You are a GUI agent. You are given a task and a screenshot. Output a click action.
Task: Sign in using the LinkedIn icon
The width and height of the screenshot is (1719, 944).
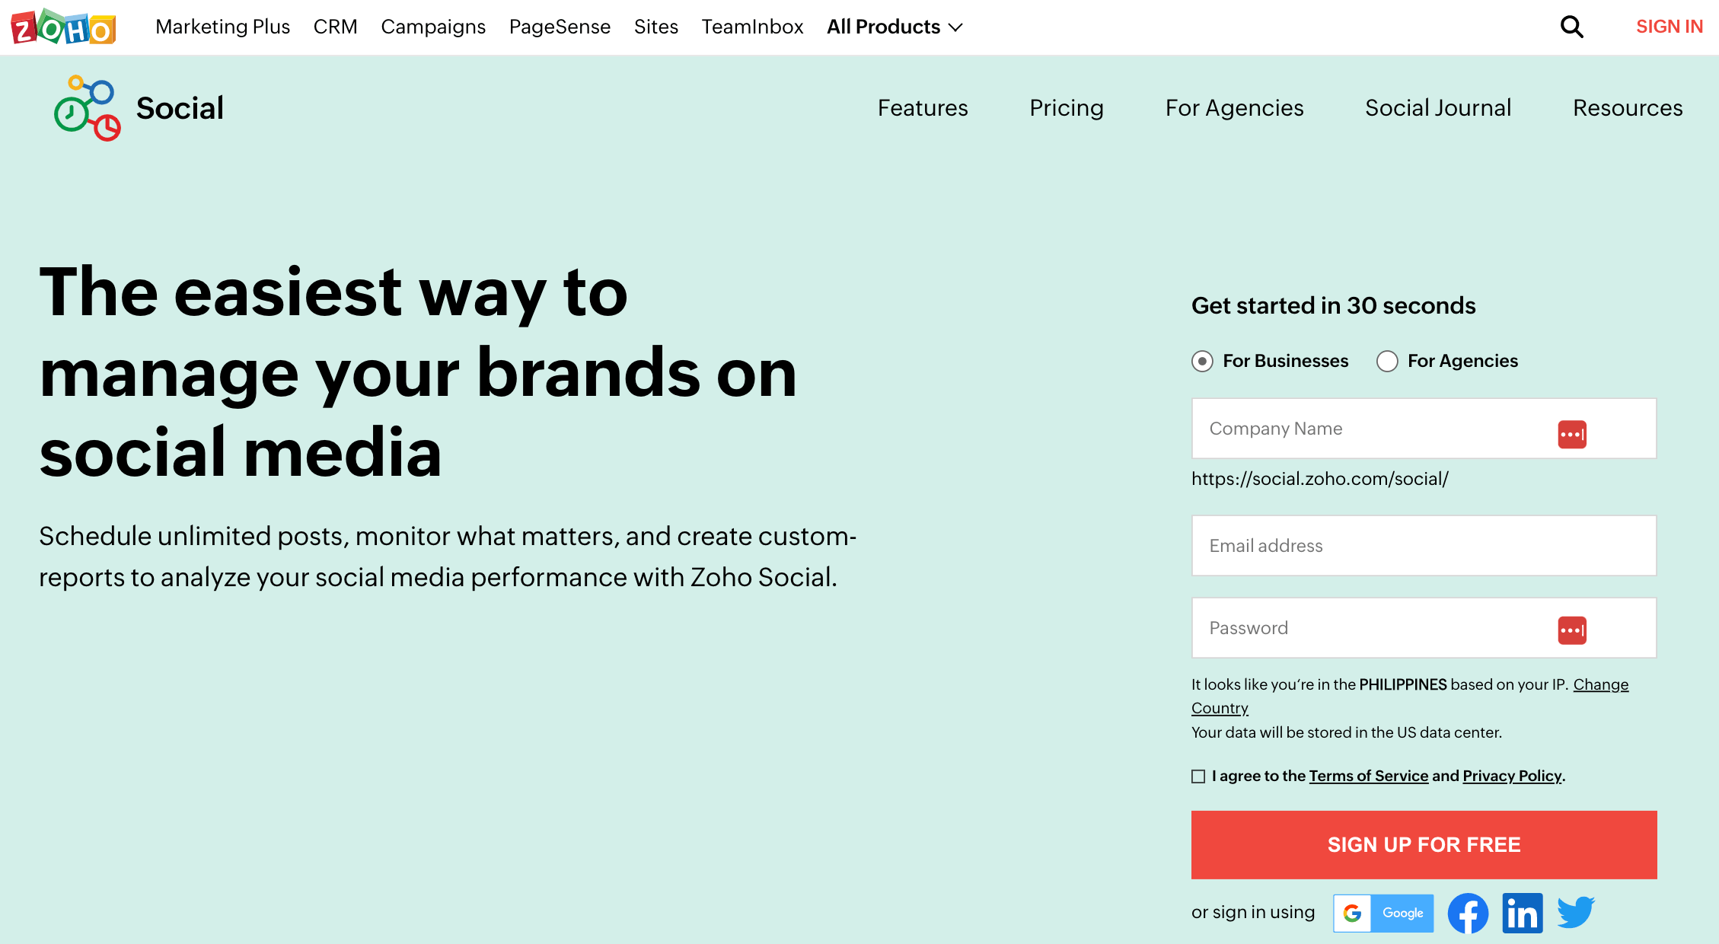(x=1523, y=912)
